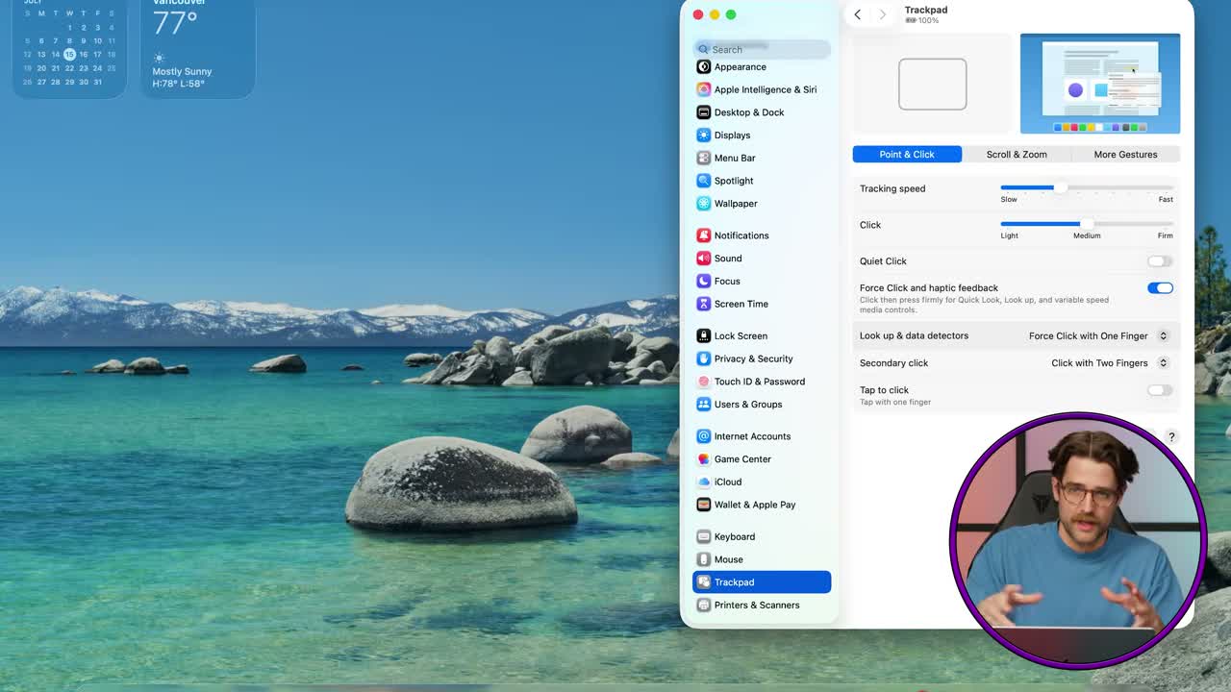Viewport: 1231px width, 692px height.
Task: Select the Screen Time hourglass icon
Action: click(x=704, y=304)
